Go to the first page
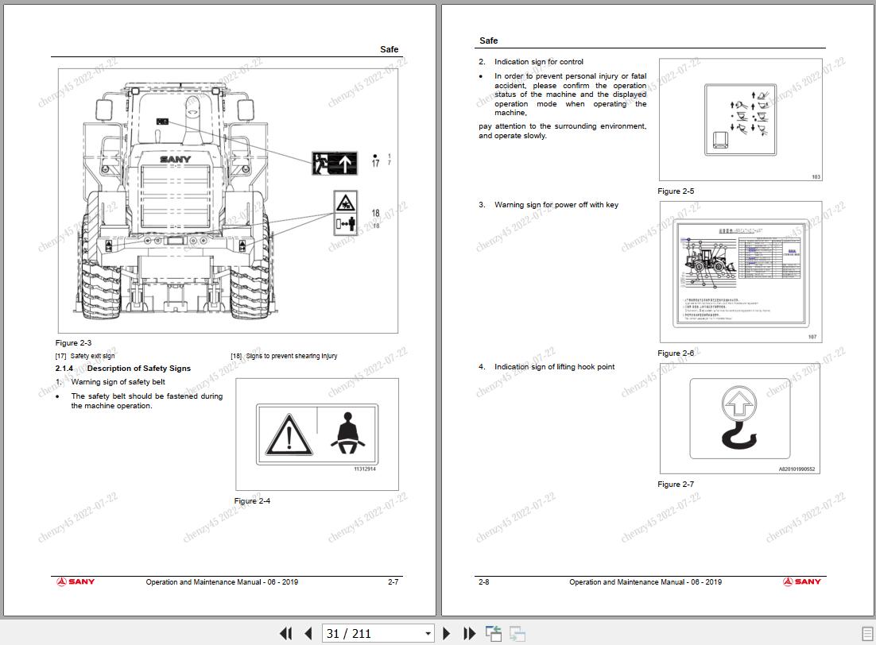Viewport: 876px width, 645px height. 286,633
